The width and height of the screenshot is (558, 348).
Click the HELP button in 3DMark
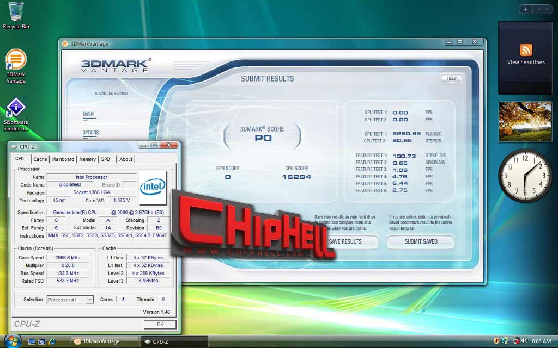(452, 78)
